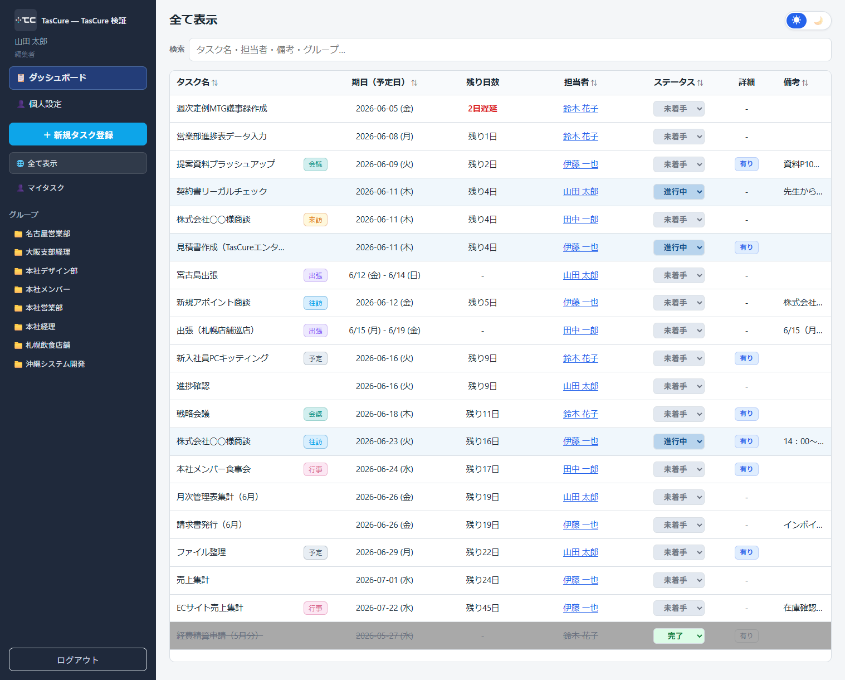Sort by タスク名 column arrows

coord(214,82)
